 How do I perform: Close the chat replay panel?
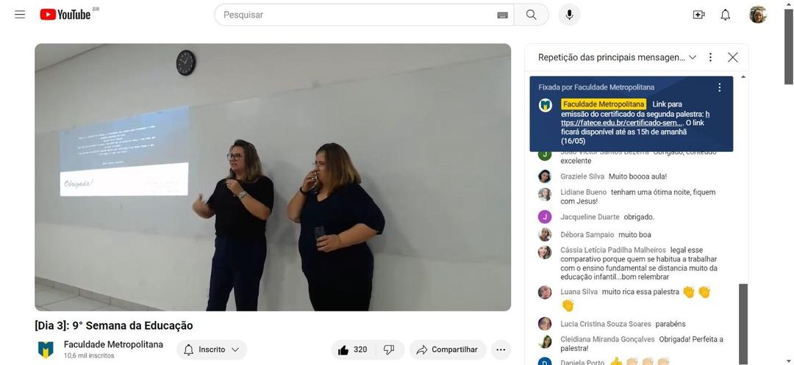[733, 57]
